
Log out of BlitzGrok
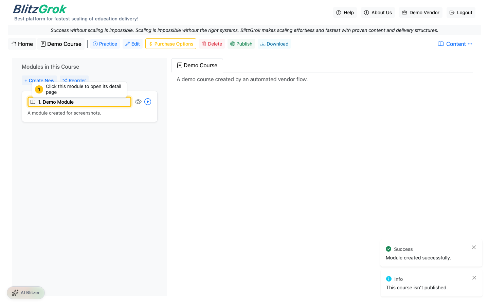point(461,13)
